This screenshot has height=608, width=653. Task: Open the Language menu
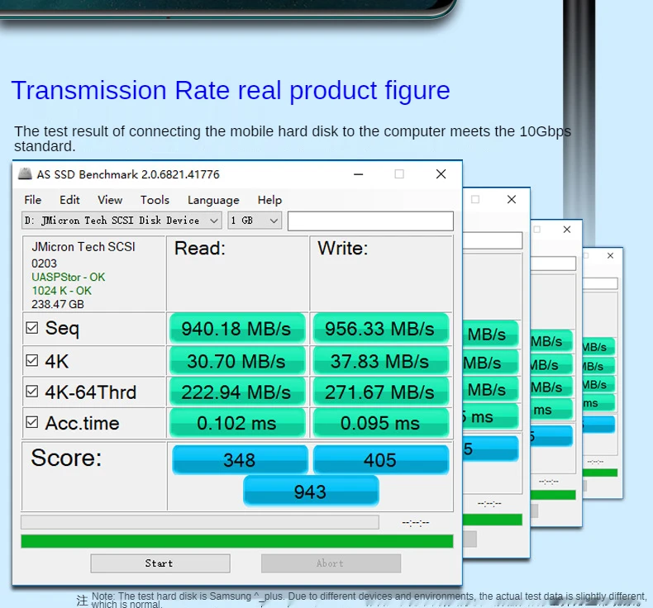(213, 200)
